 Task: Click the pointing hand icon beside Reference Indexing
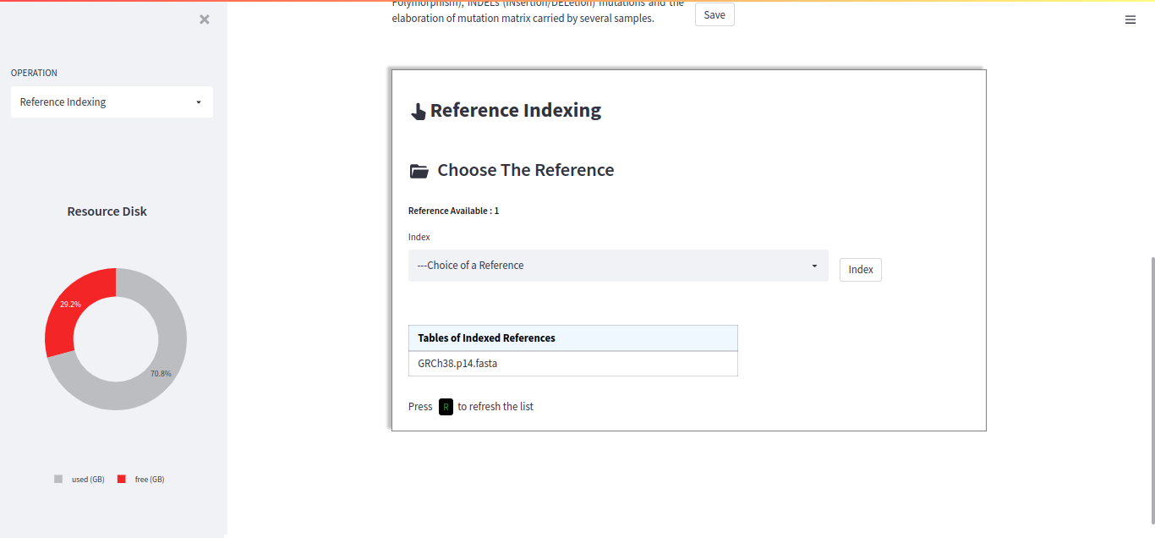(418, 112)
